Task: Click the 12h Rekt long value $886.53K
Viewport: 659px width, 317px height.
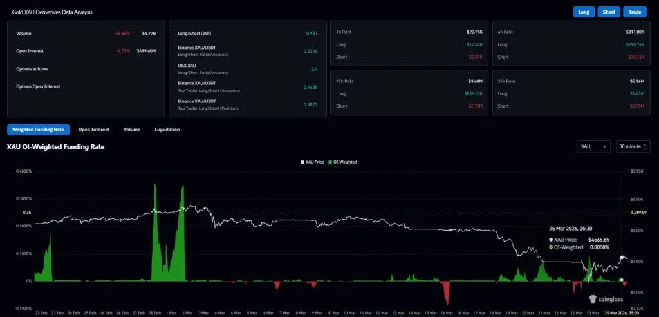Action: tap(473, 94)
